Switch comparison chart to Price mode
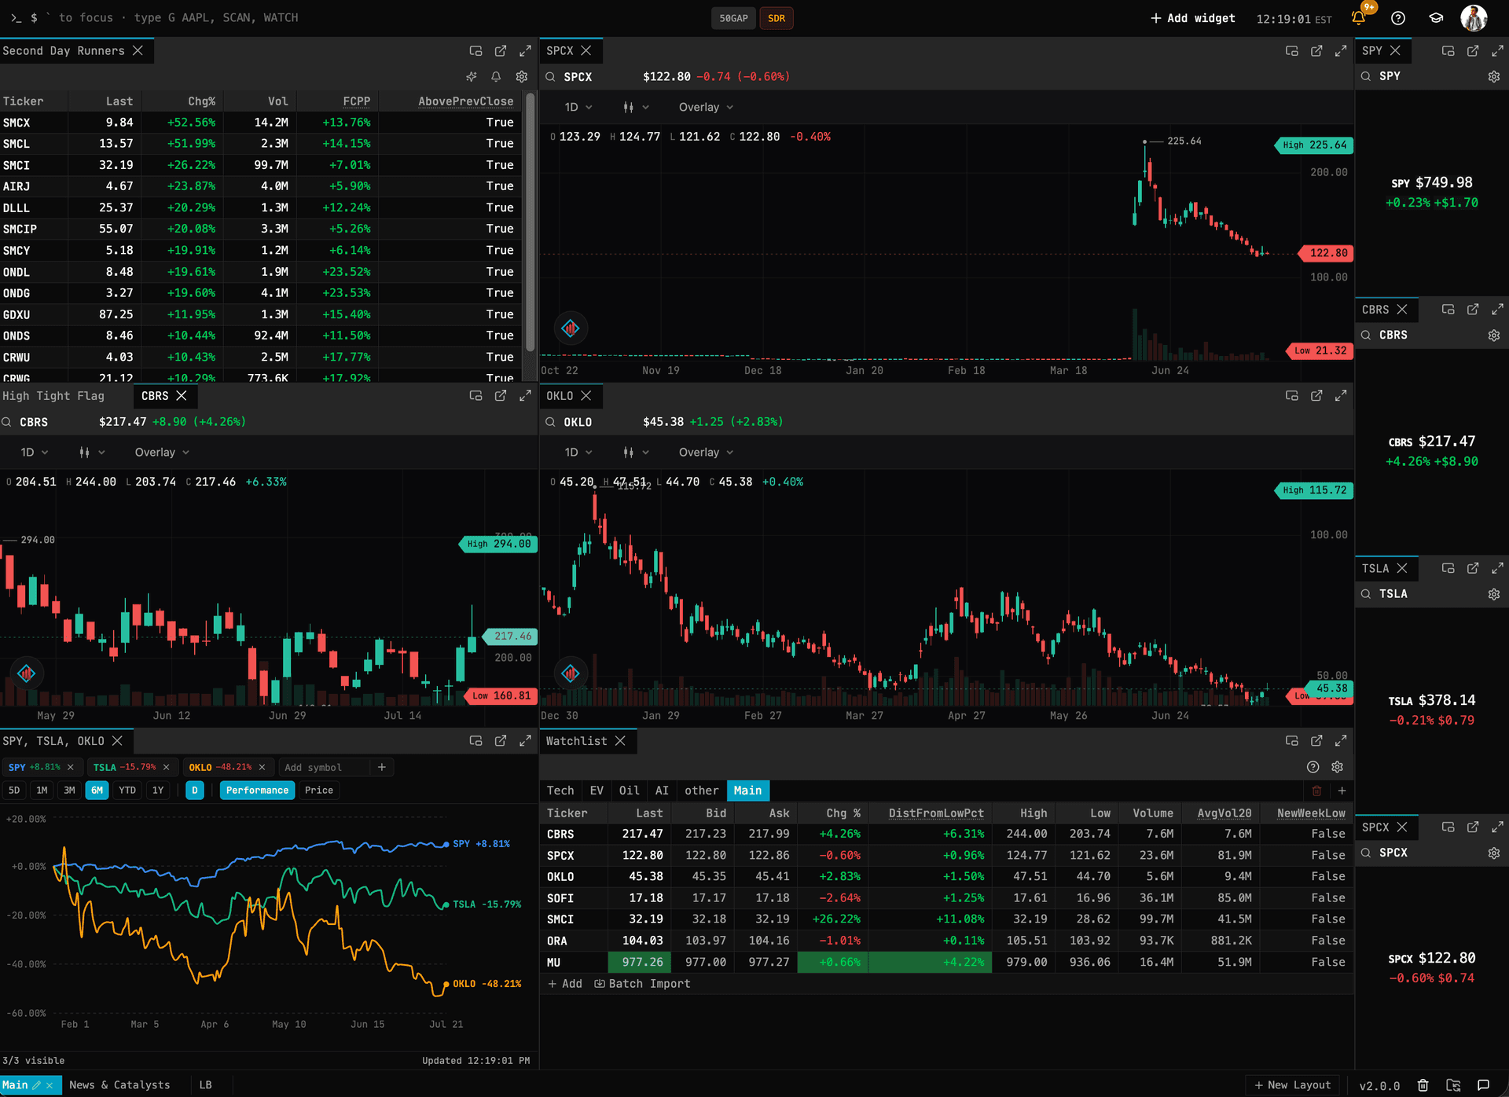The width and height of the screenshot is (1509, 1097). click(x=319, y=791)
